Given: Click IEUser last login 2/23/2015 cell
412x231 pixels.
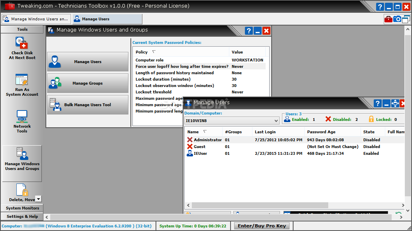Looking at the screenshot, I should [x=278, y=154].
